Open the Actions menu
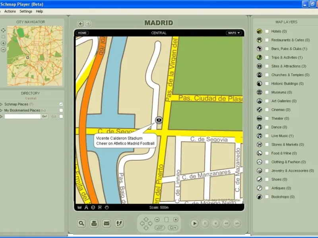Viewport: 318px width, 238px height. pos(10,12)
